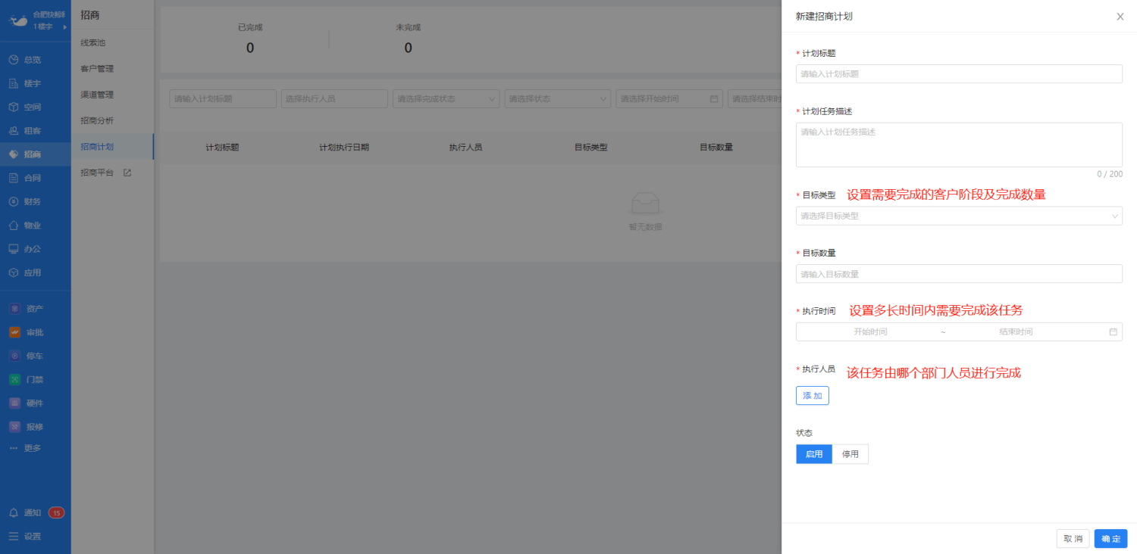1137x554 pixels.
Task: Open 请选择开始时间 date picker filter
Action: click(x=669, y=99)
